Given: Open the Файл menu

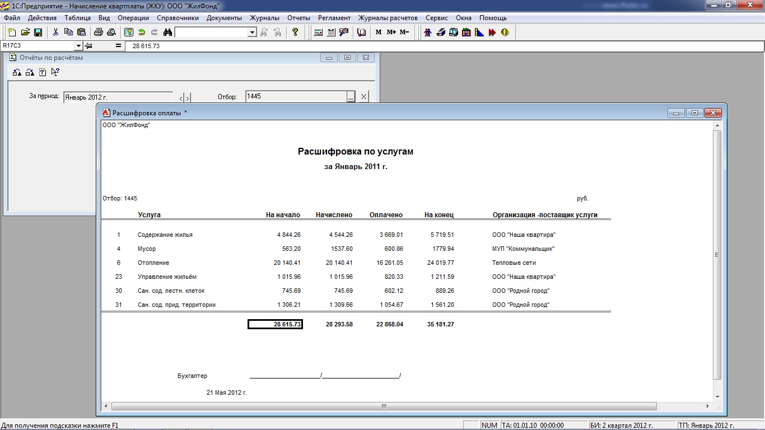Looking at the screenshot, I should (12, 18).
